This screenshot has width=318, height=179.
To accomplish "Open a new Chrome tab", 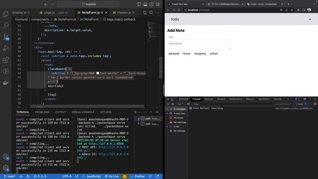I will click(x=288, y=4).
